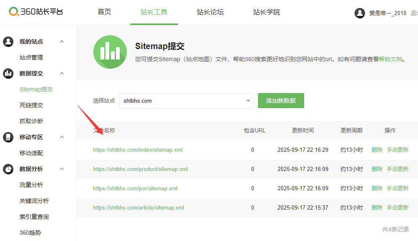Screen dimensions: 418x241
Task: Click timestamp 2025-09-17 22:15:37
Action: pyautogui.click(x=303, y=207)
